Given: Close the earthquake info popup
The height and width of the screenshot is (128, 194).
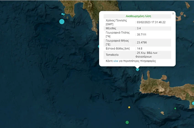Looking at the screenshot, I should pos(173,14).
